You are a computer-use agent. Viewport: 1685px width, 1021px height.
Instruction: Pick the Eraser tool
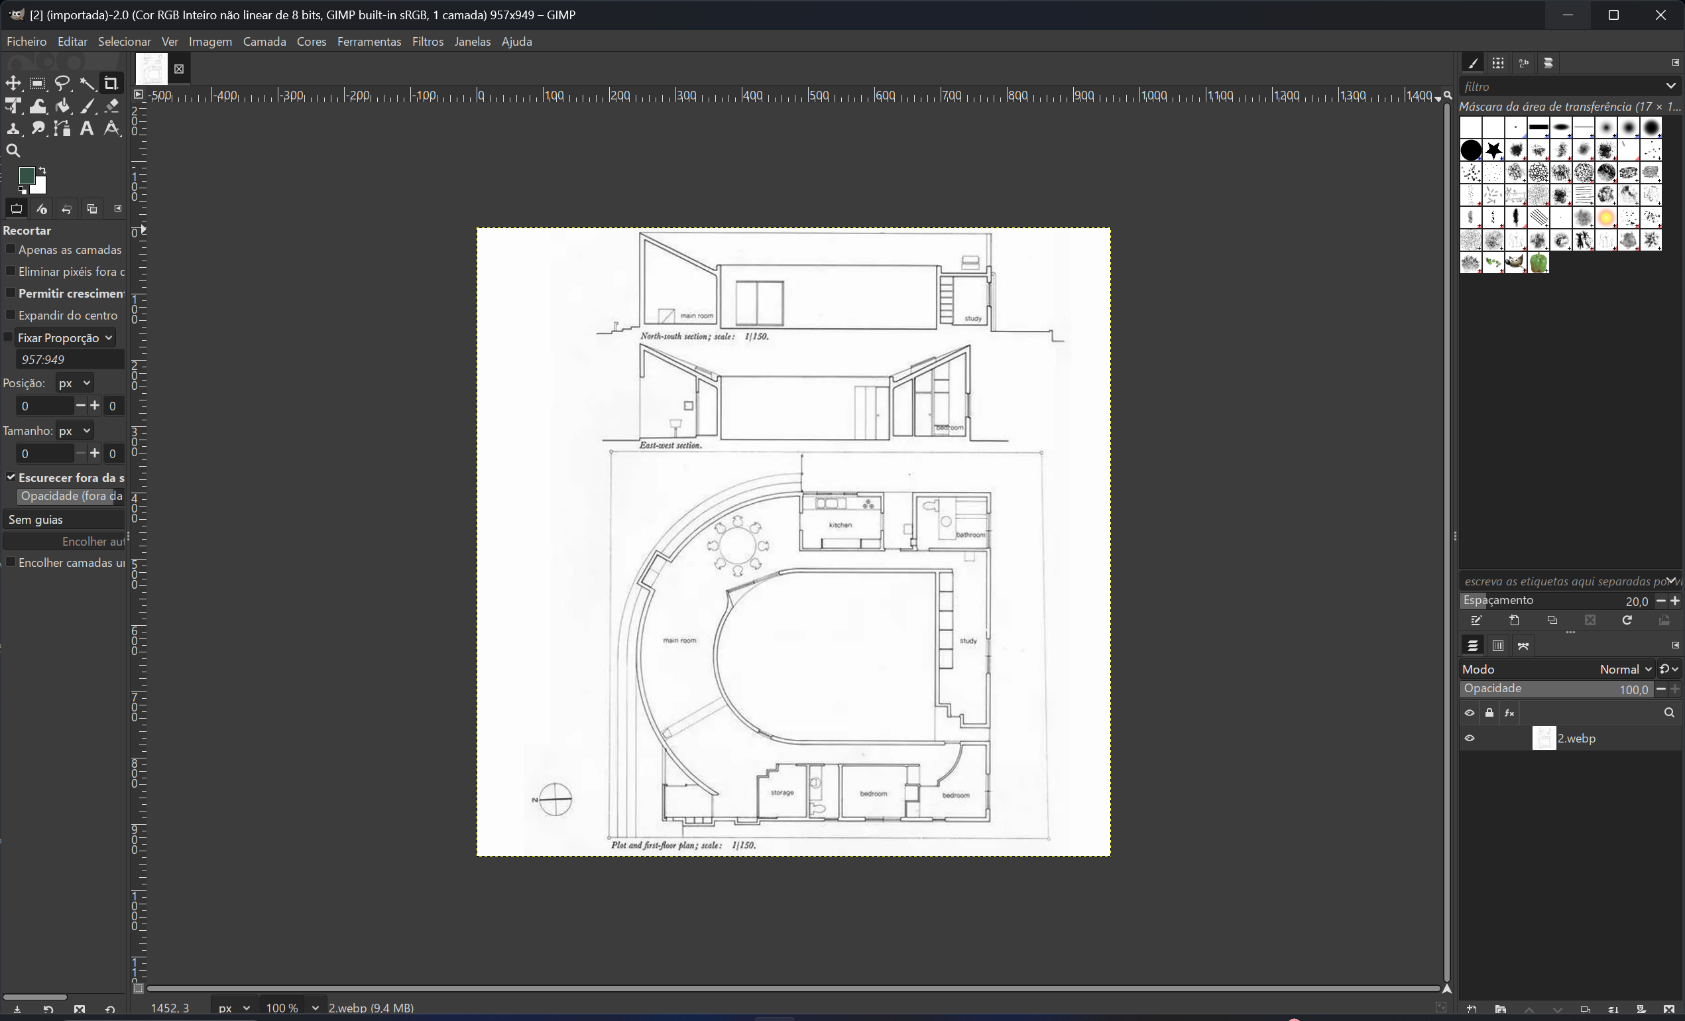click(x=112, y=106)
